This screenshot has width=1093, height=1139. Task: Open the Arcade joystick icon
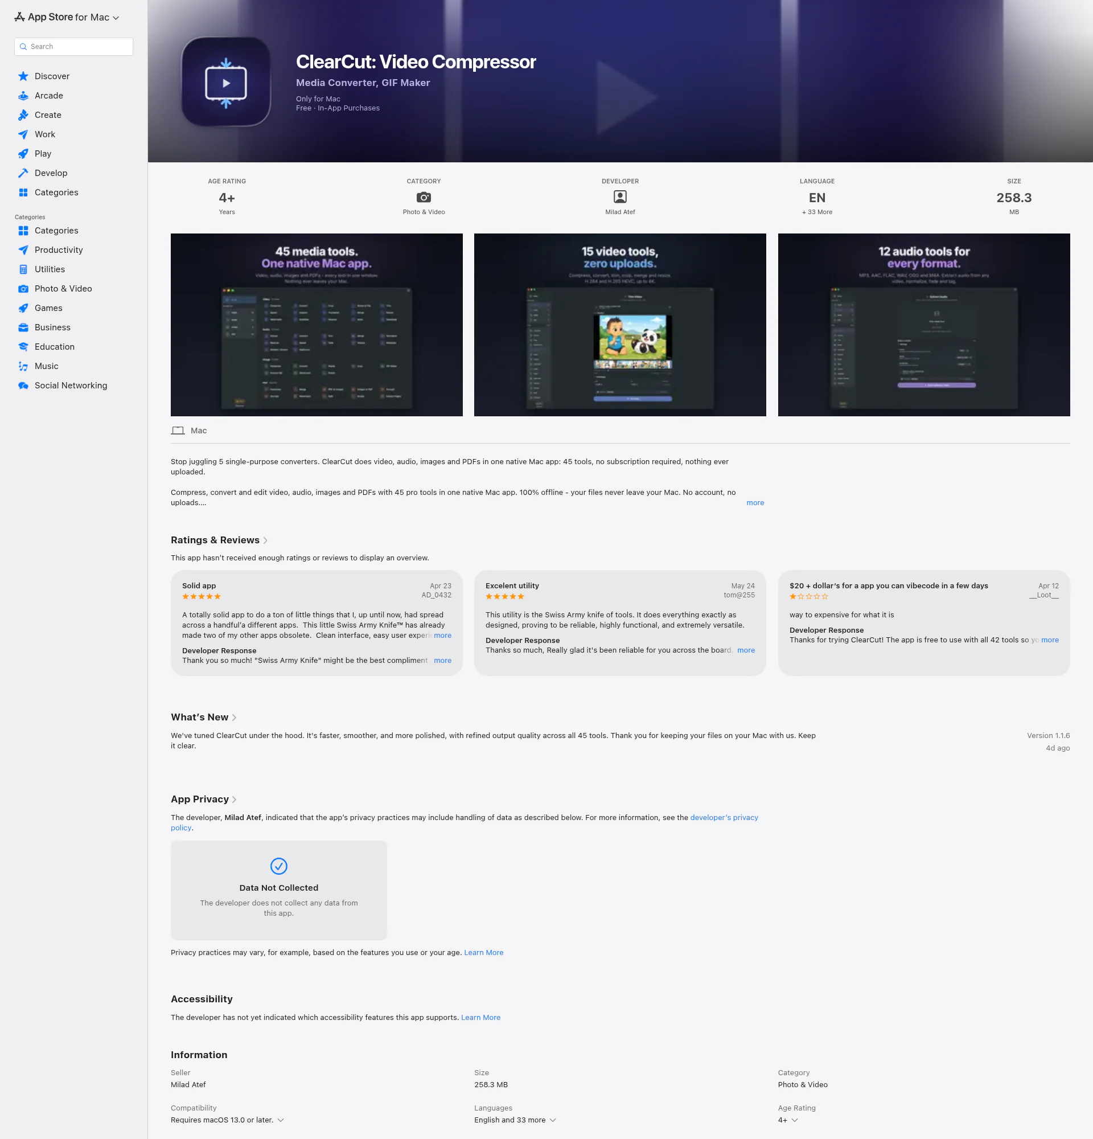pyautogui.click(x=23, y=96)
